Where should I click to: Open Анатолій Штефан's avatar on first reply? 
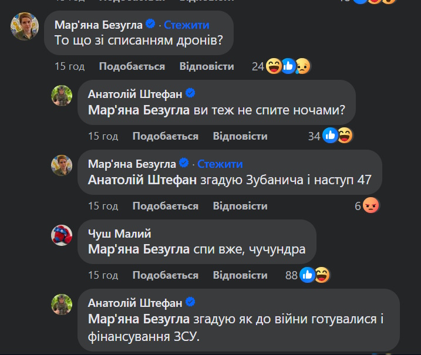coord(62,95)
